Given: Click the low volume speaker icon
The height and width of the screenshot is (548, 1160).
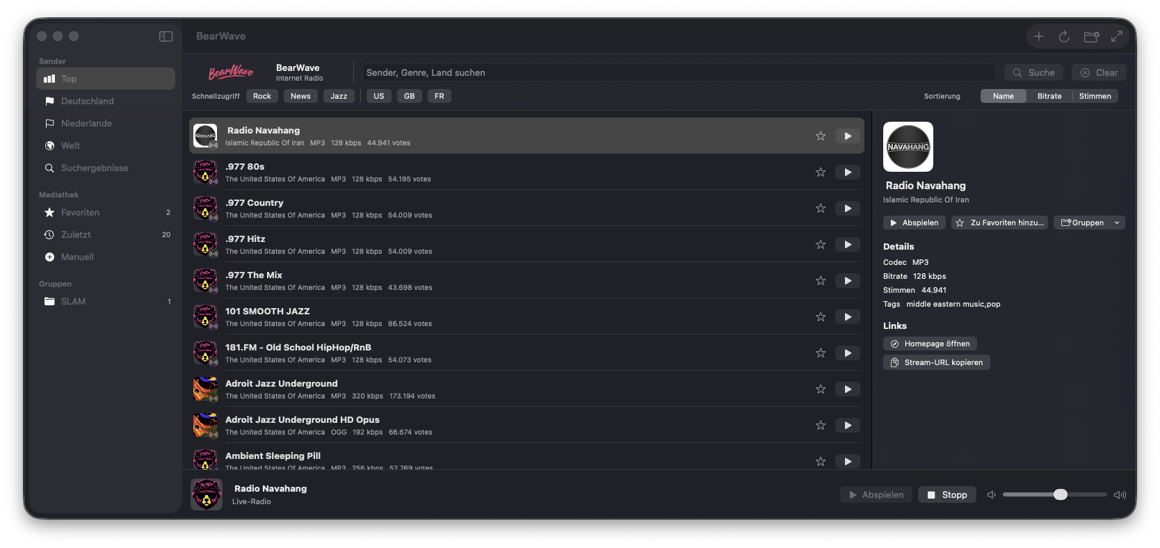Looking at the screenshot, I should click(992, 494).
